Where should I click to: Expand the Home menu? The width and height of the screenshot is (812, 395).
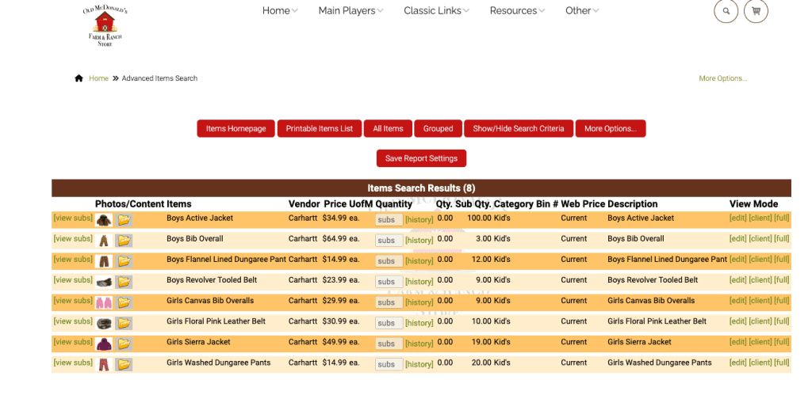click(x=280, y=10)
